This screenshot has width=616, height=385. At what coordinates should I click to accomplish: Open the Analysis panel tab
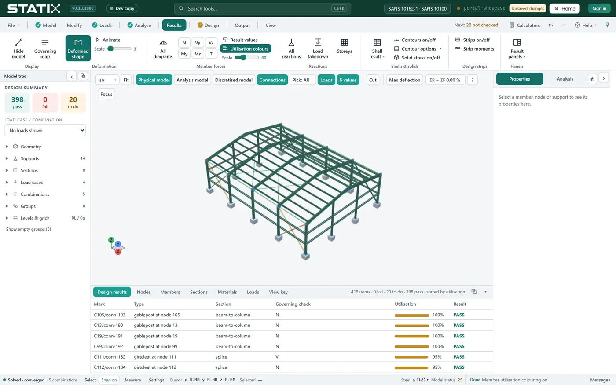[x=565, y=79]
